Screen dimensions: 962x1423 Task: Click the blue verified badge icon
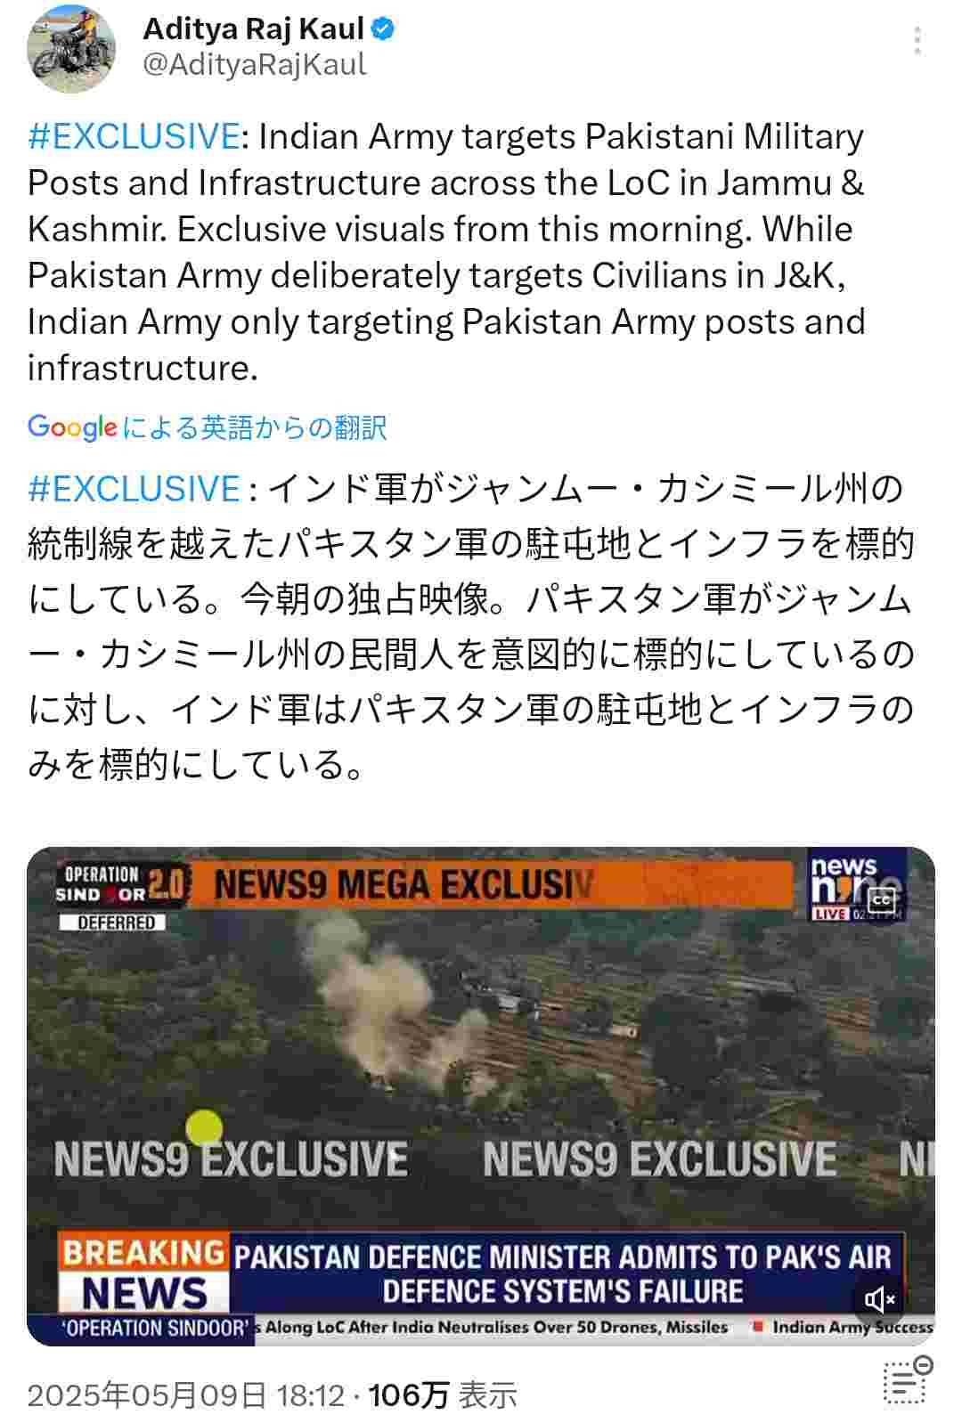point(383,29)
